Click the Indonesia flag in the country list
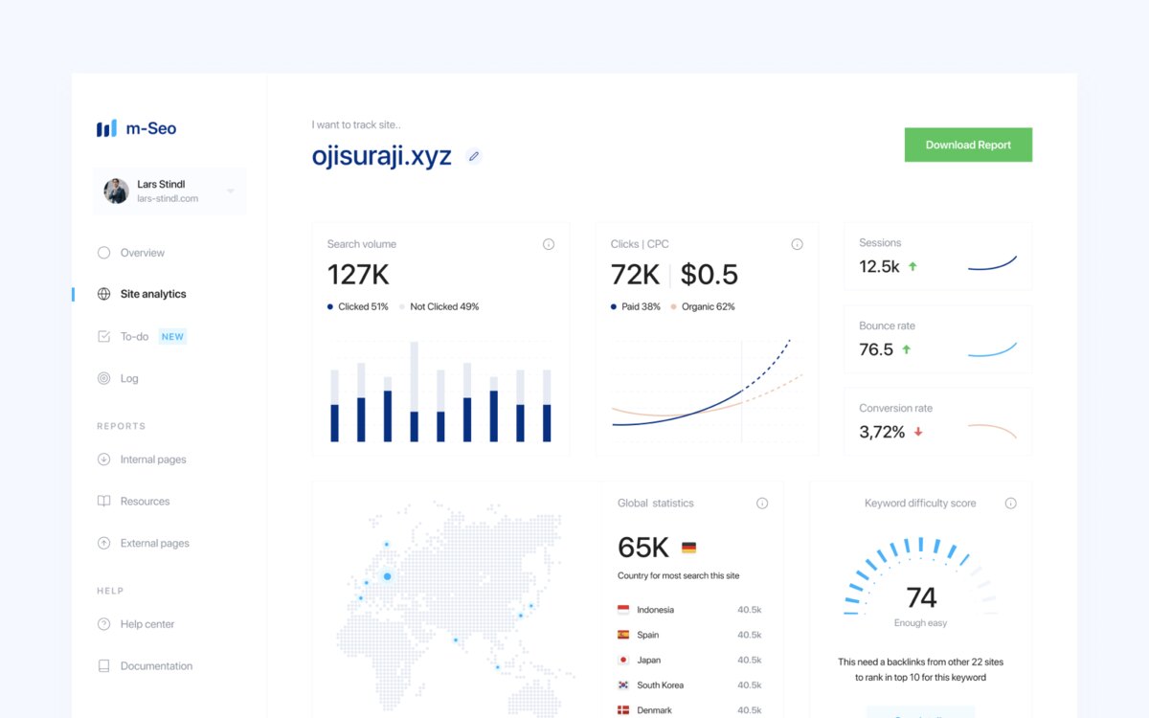 point(623,610)
